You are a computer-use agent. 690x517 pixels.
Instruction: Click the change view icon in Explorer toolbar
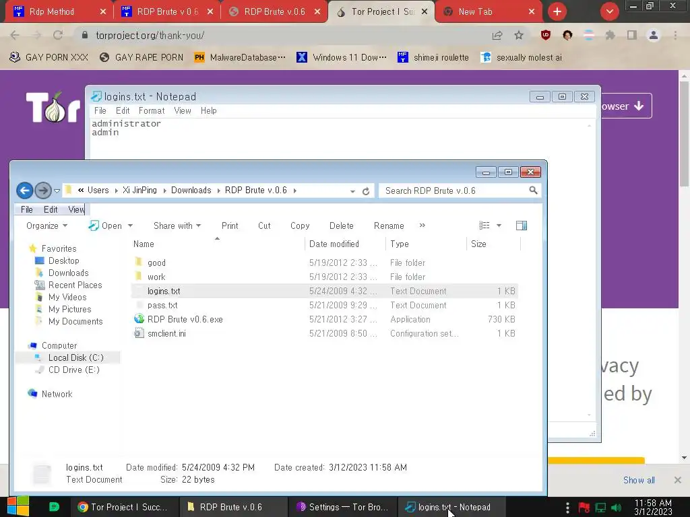point(484,226)
